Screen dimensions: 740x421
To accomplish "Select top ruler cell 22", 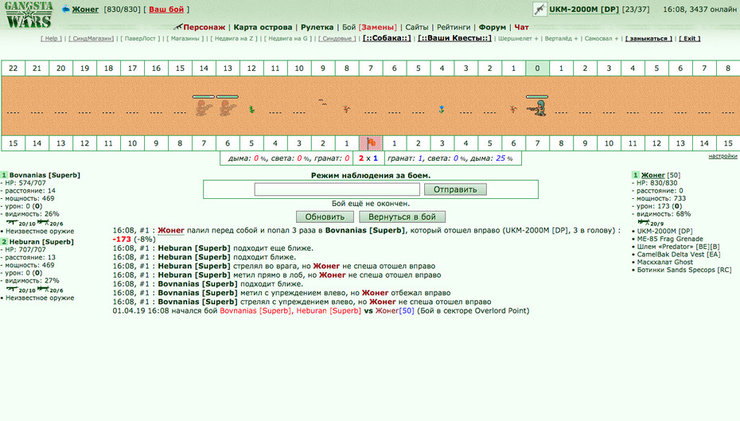I will click(14, 68).
